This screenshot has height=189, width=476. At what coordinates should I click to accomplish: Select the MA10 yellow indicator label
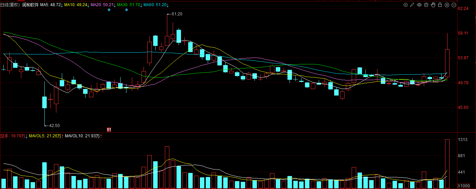(x=77, y=5)
